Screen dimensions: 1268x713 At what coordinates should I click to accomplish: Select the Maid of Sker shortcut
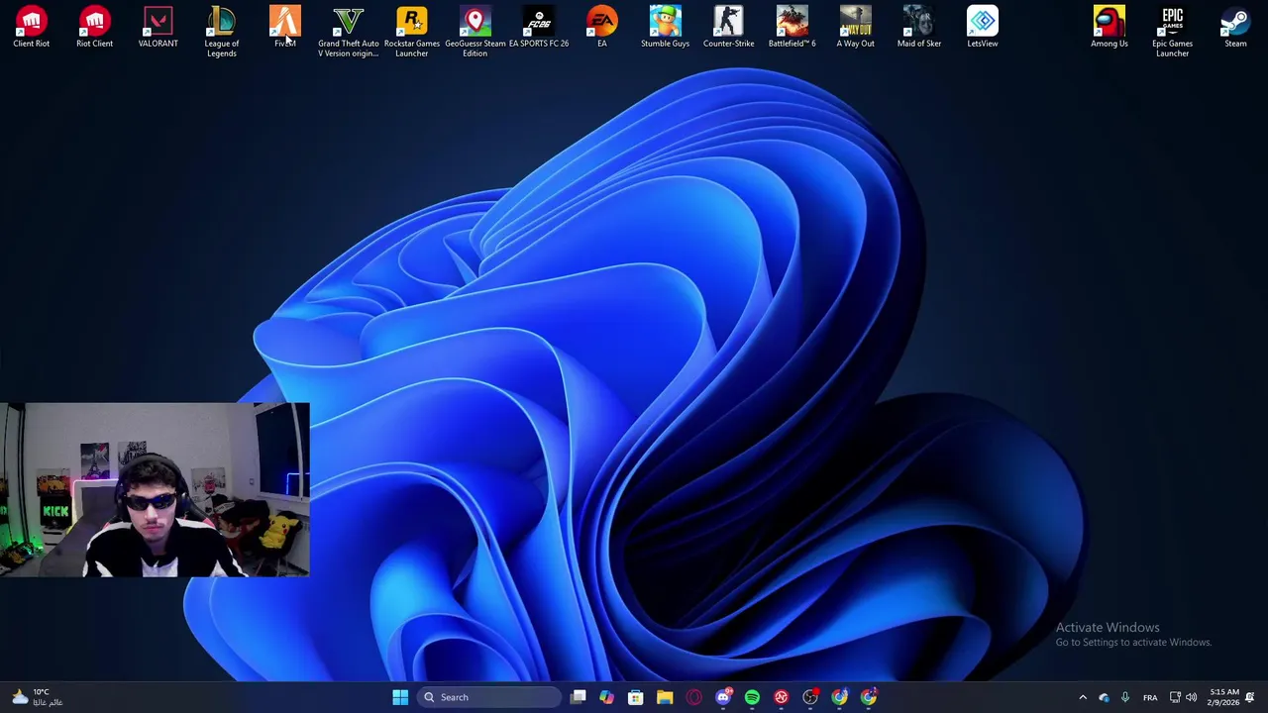tap(919, 27)
